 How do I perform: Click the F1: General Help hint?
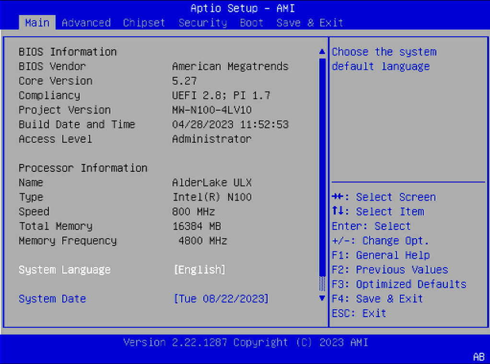[x=381, y=255]
